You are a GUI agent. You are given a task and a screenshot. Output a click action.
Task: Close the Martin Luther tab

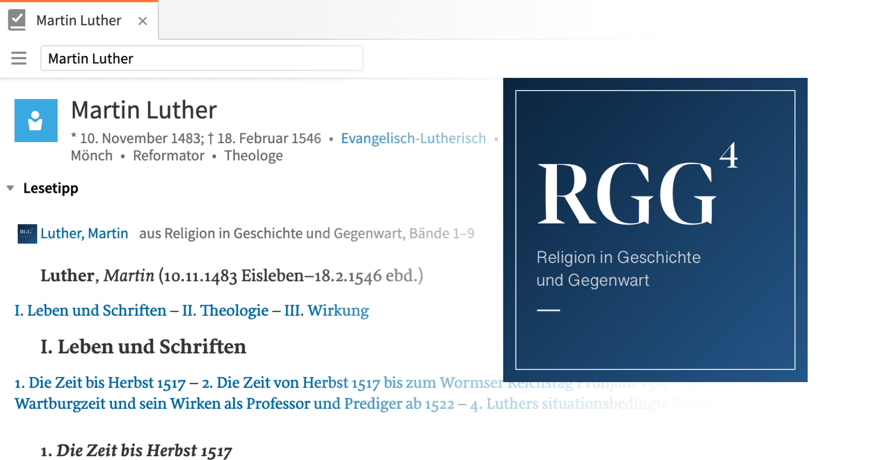tap(142, 21)
